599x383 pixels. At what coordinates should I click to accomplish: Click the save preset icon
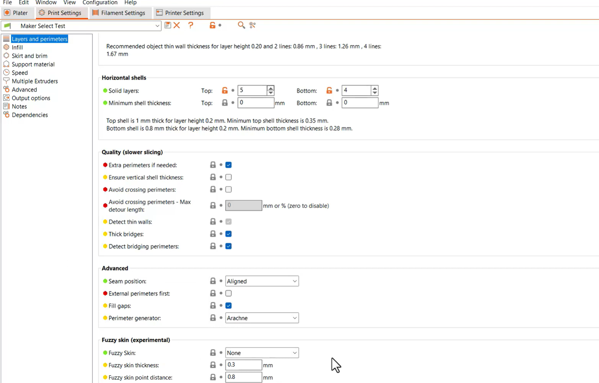pyautogui.click(x=168, y=25)
